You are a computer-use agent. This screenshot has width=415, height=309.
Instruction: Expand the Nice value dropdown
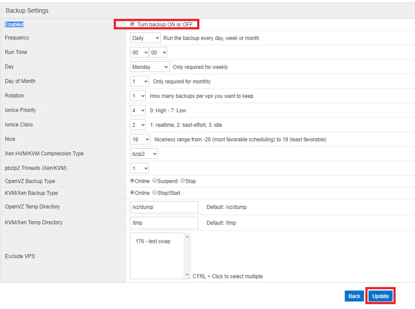[x=141, y=140]
